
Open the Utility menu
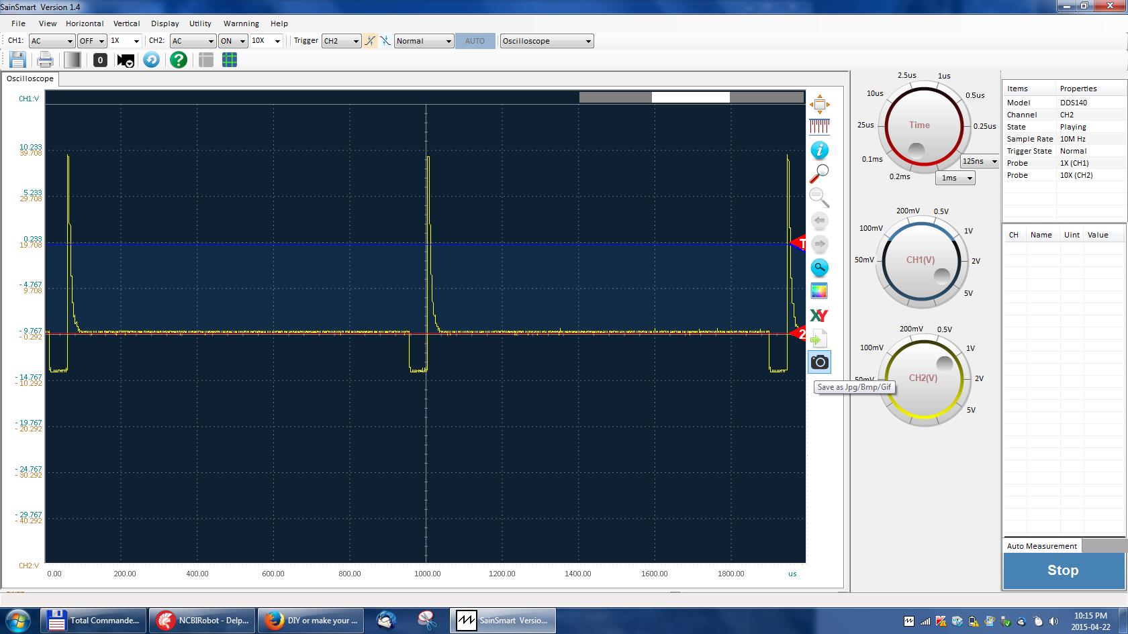click(x=200, y=23)
